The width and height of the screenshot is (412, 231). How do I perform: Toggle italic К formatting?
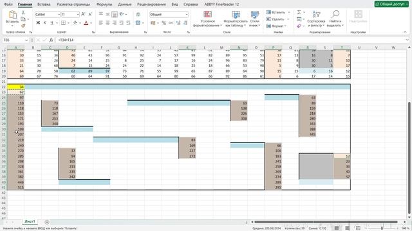pyautogui.click(x=45, y=23)
